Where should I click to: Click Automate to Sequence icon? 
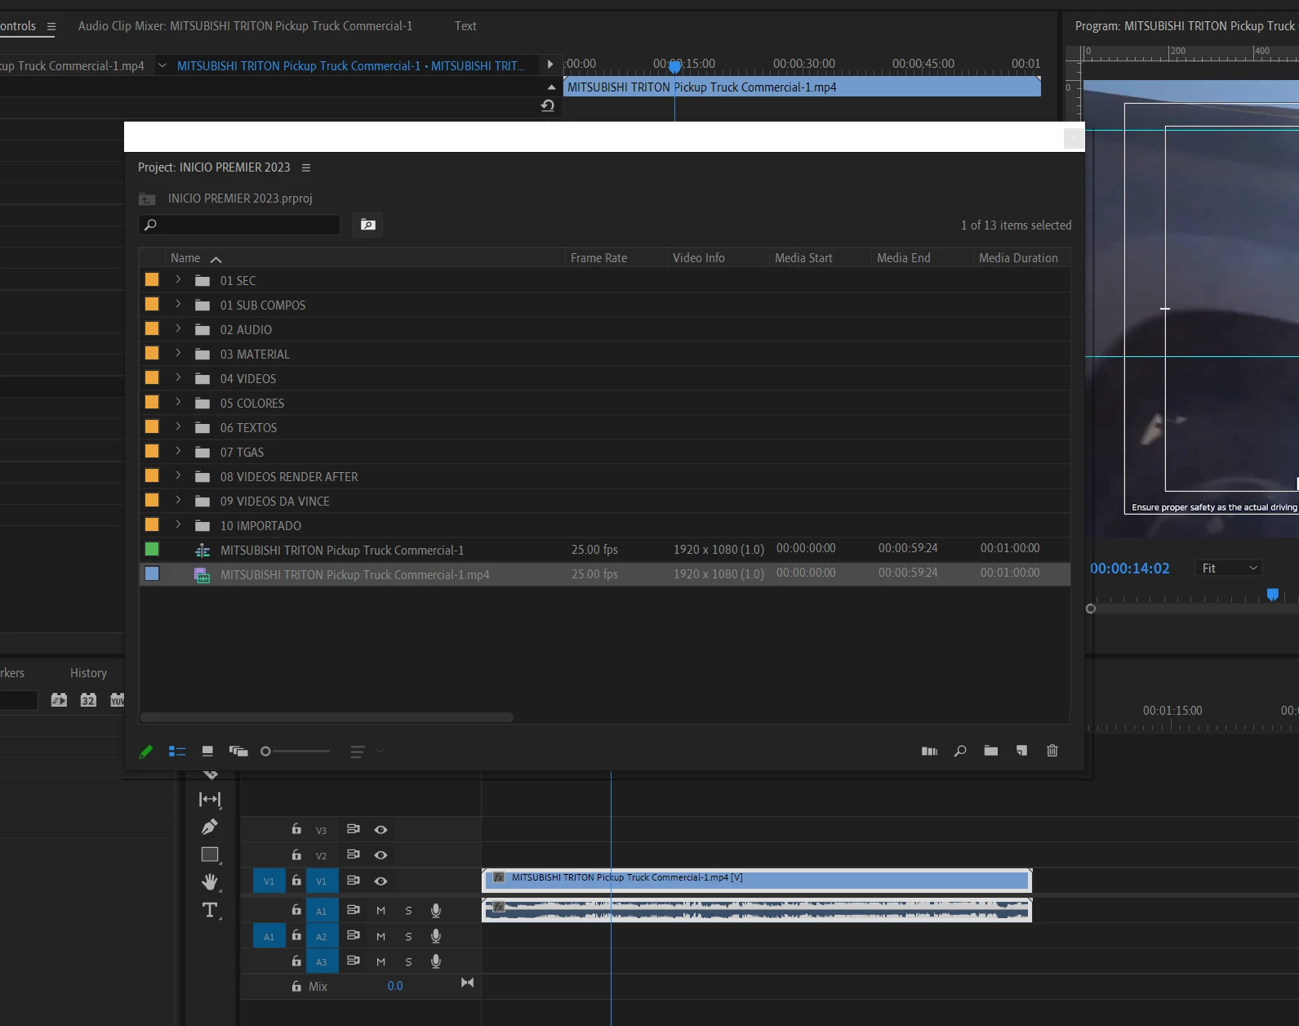[929, 752]
